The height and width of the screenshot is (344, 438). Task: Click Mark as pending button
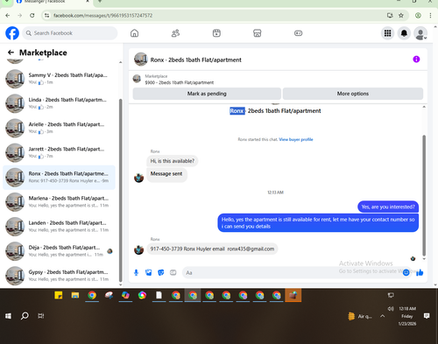click(x=207, y=94)
